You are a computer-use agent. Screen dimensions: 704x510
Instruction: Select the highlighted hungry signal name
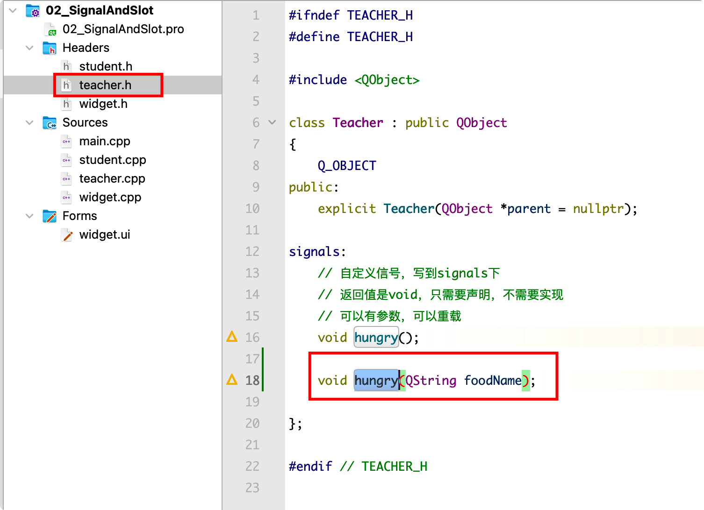[376, 380]
